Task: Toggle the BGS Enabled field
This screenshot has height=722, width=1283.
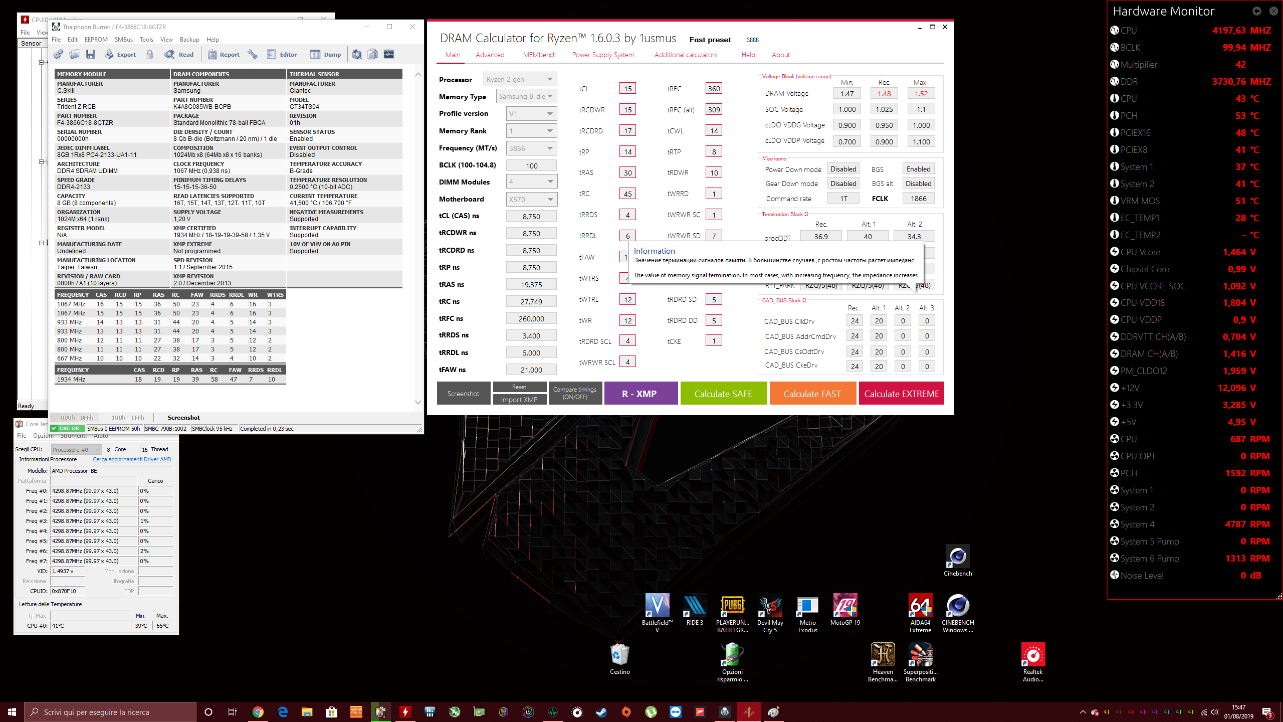Action: (x=918, y=169)
